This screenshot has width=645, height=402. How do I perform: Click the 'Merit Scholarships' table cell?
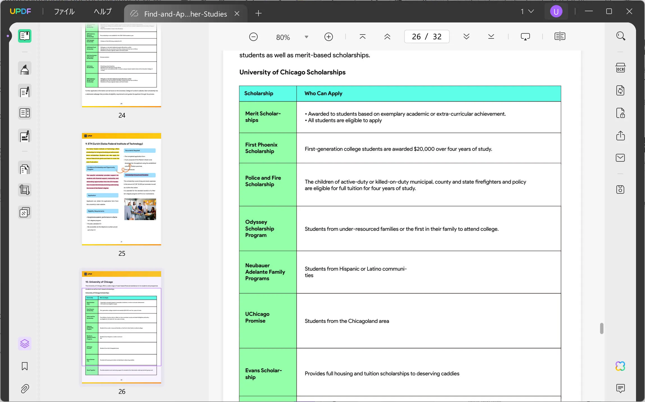point(268,117)
